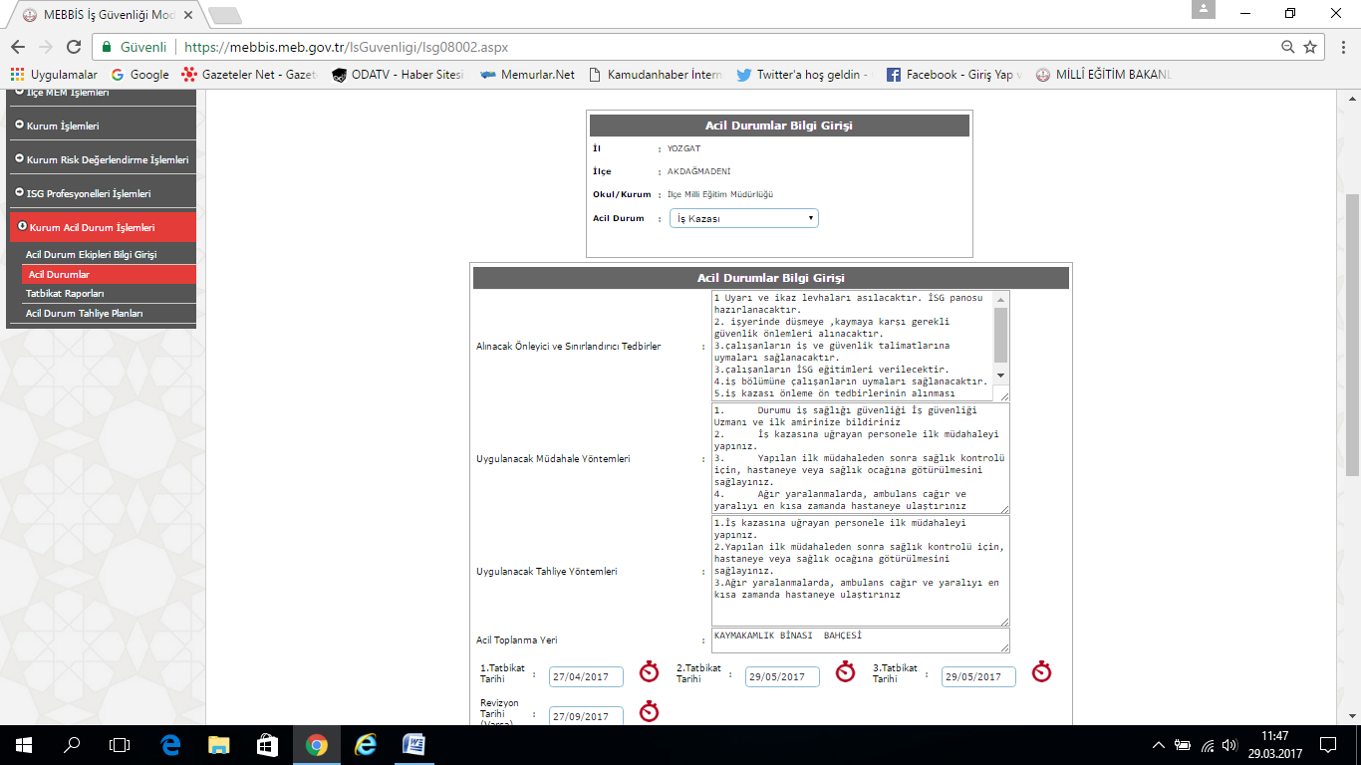
Task: Click the Acil Toplanma Yeri text field
Action: [x=860, y=639]
